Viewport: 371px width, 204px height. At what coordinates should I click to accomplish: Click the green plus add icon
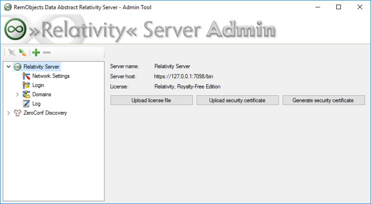[x=36, y=52]
